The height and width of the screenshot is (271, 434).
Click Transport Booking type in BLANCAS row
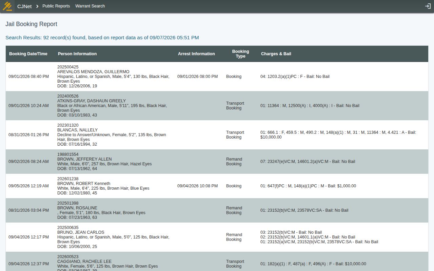(235, 135)
